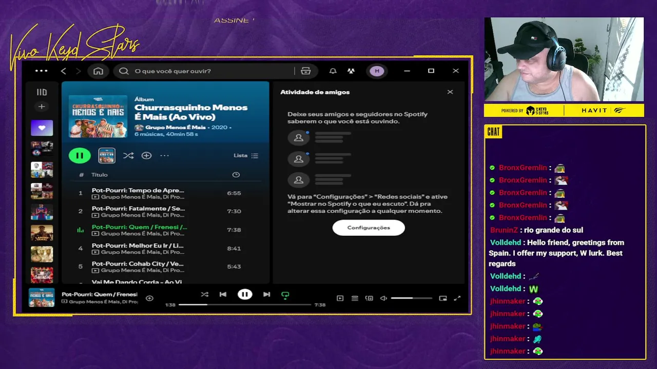Go forward with the right arrow button
The height and width of the screenshot is (369, 657).
point(78,71)
